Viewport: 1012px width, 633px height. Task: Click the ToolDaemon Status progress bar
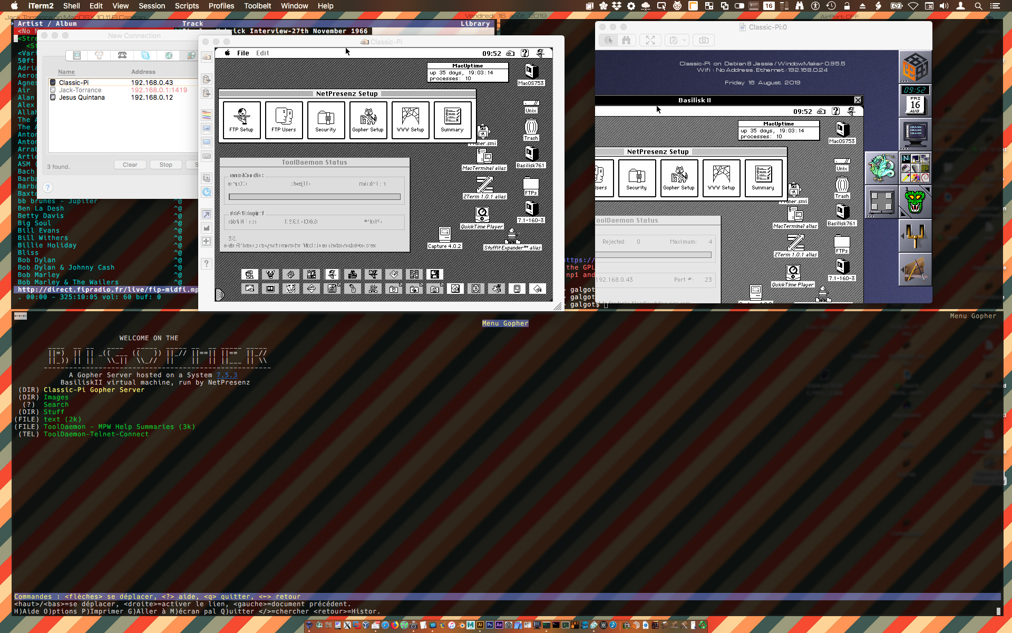coord(314,197)
